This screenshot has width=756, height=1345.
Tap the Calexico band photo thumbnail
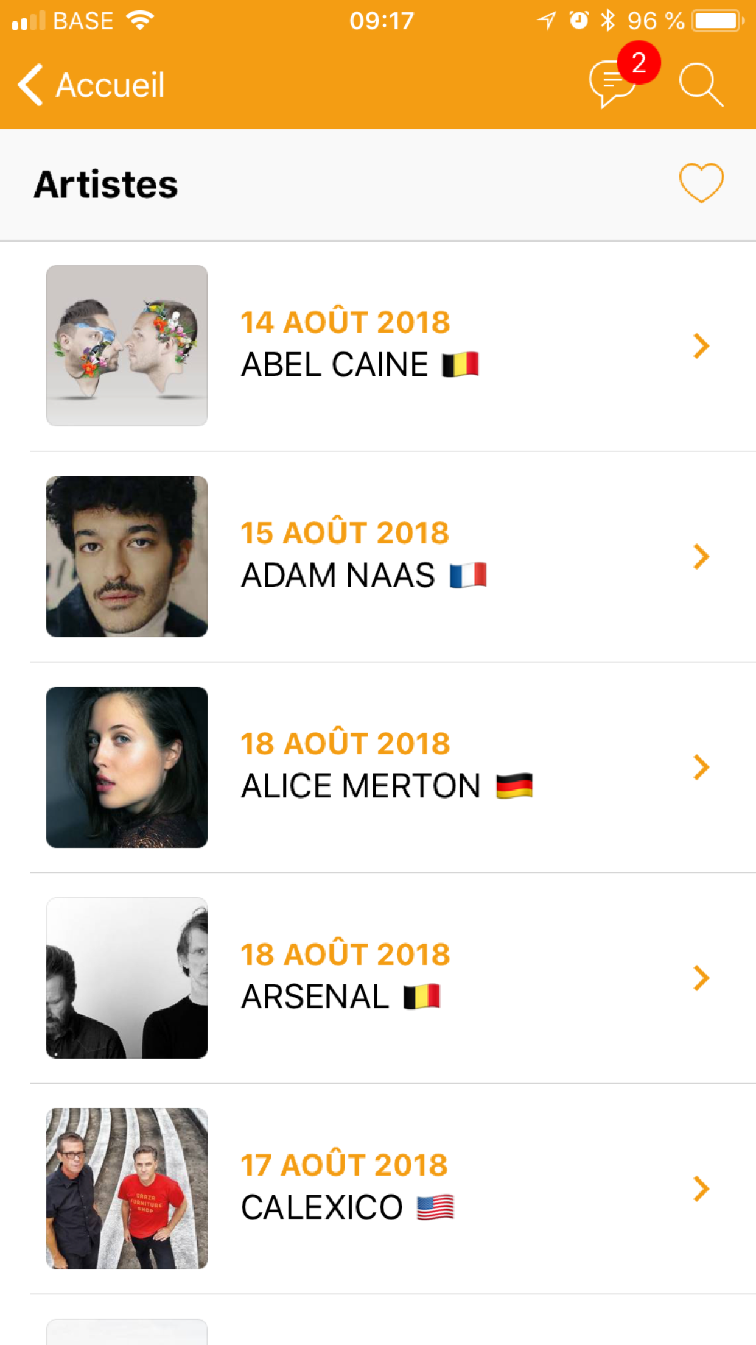127,1188
